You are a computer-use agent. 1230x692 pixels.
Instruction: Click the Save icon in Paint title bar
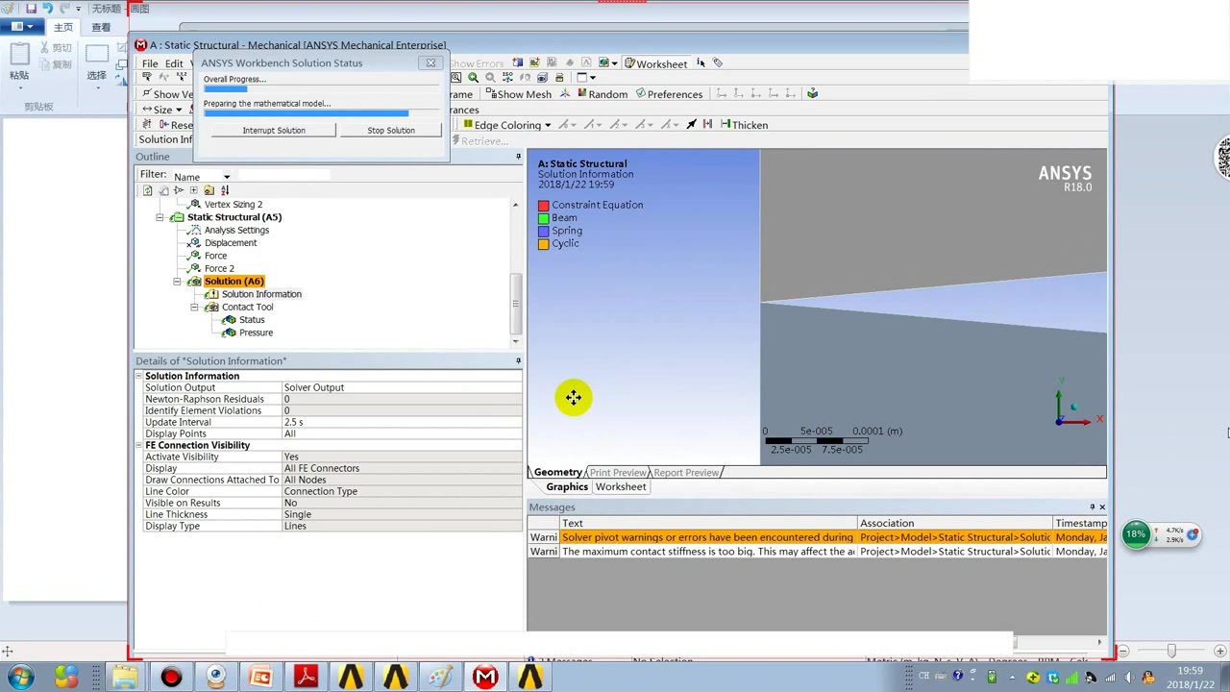31,8
